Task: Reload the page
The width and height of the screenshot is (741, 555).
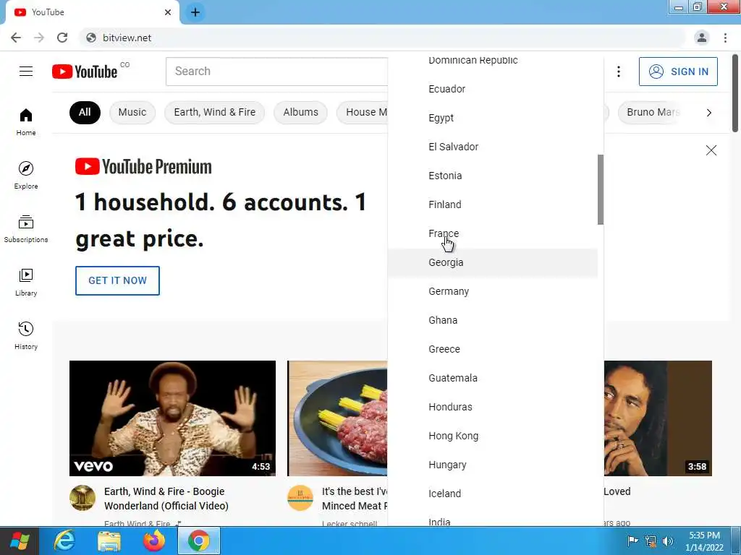Action: (62, 38)
